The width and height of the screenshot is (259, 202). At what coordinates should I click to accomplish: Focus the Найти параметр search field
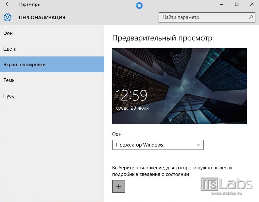(207, 17)
